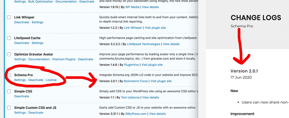Click Premium Plugins link under Optimize Gravatar Avatar

[64, 59]
